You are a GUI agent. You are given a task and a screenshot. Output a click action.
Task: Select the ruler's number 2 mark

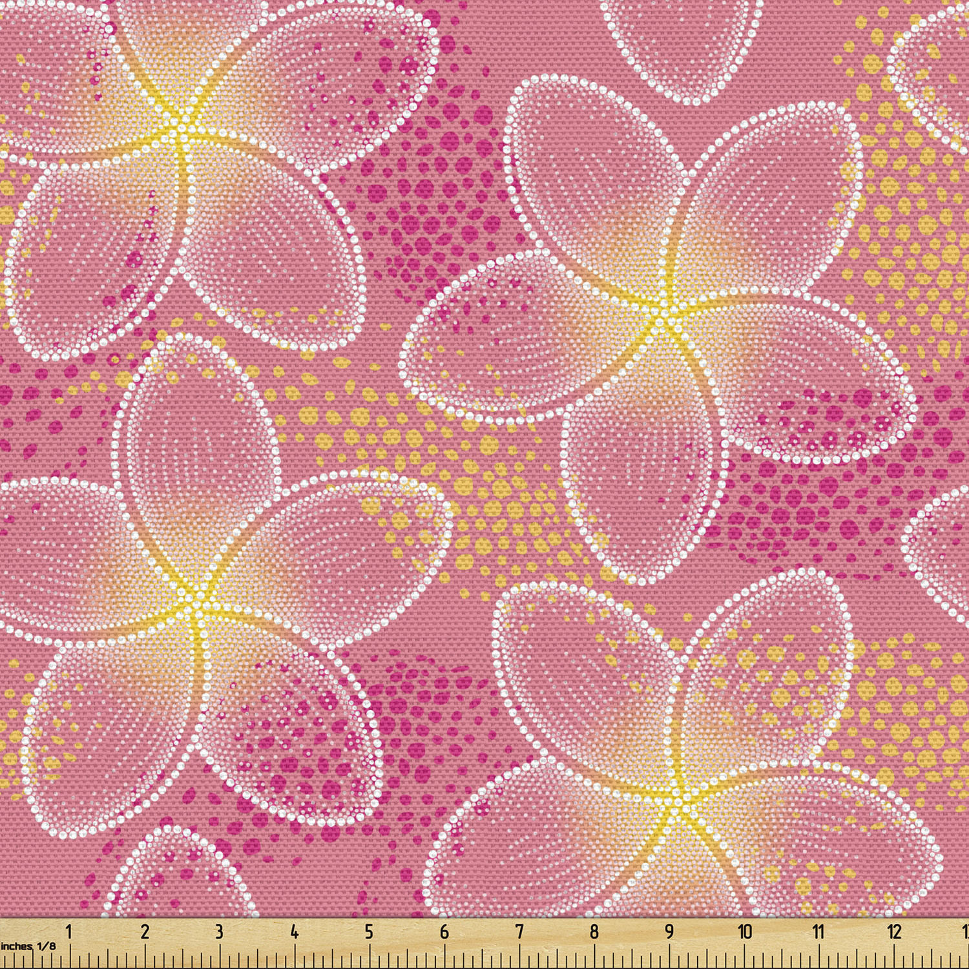pos(145,932)
